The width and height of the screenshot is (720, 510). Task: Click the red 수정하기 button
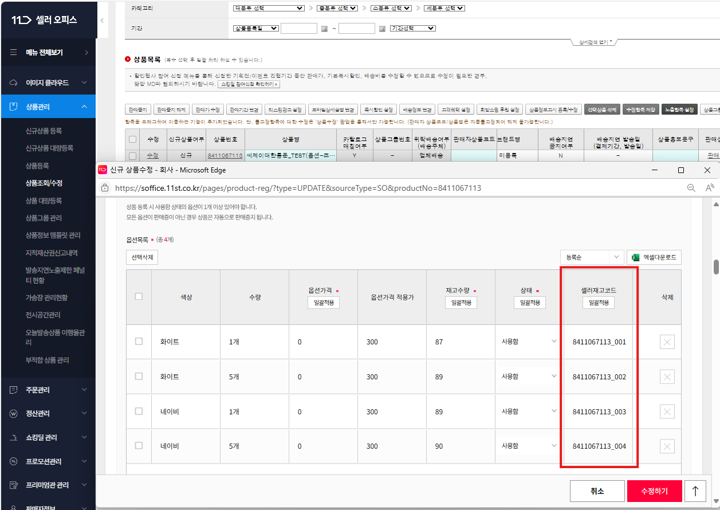pyautogui.click(x=654, y=491)
